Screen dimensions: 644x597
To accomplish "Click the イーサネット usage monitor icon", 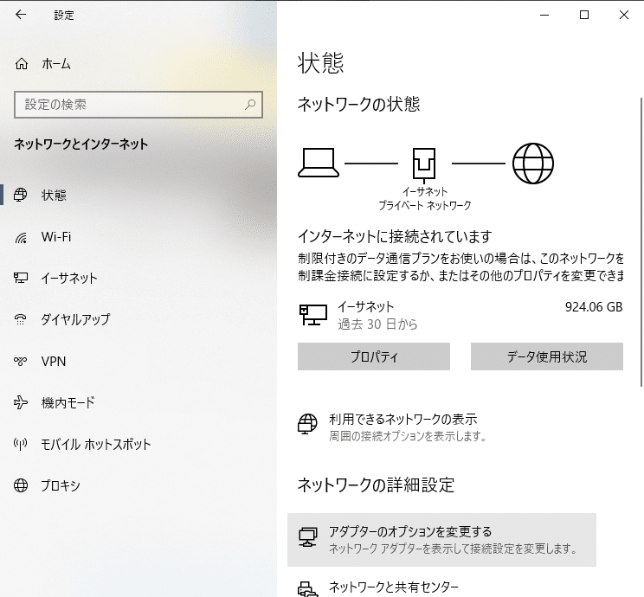I will coord(313,315).
